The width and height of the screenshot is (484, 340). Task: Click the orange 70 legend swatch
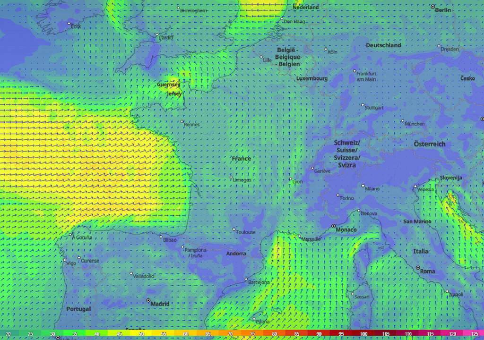pyautogui.click(x=230, y=334)
